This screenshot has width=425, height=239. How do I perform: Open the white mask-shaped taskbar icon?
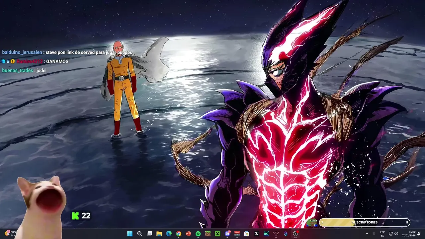[x=276, y=234]
